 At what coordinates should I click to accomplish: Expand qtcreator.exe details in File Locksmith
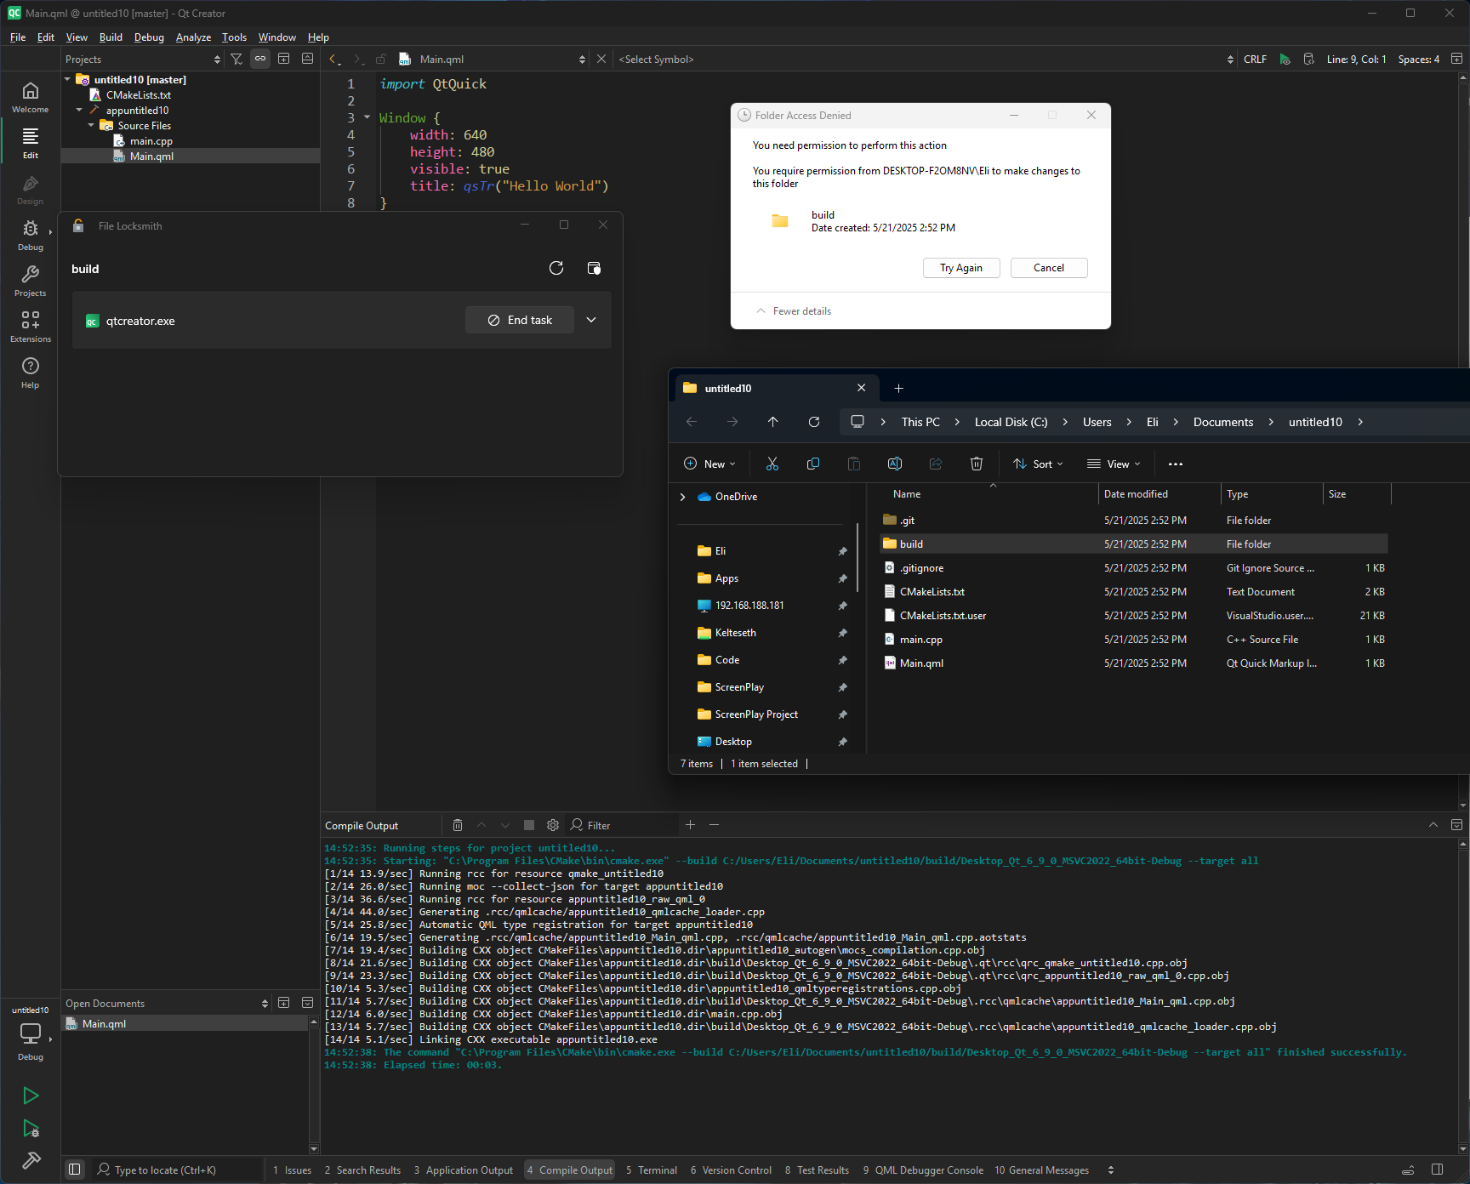coord(591,320)
